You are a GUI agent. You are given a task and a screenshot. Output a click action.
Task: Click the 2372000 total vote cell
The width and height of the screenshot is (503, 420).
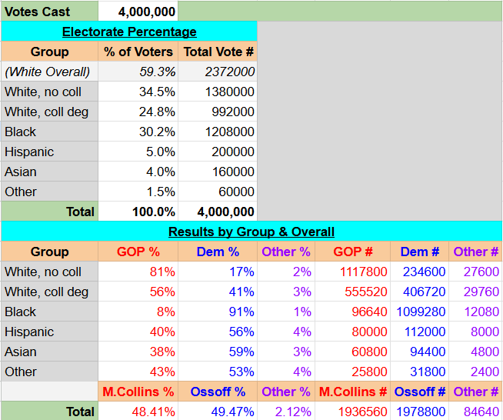click(218, 72)
